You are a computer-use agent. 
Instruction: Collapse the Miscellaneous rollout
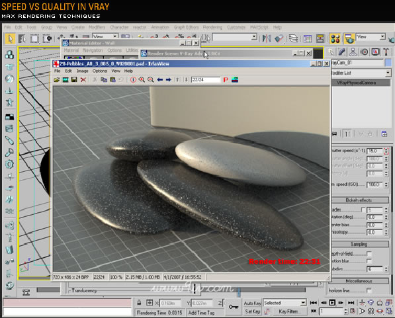pos(359,281)
